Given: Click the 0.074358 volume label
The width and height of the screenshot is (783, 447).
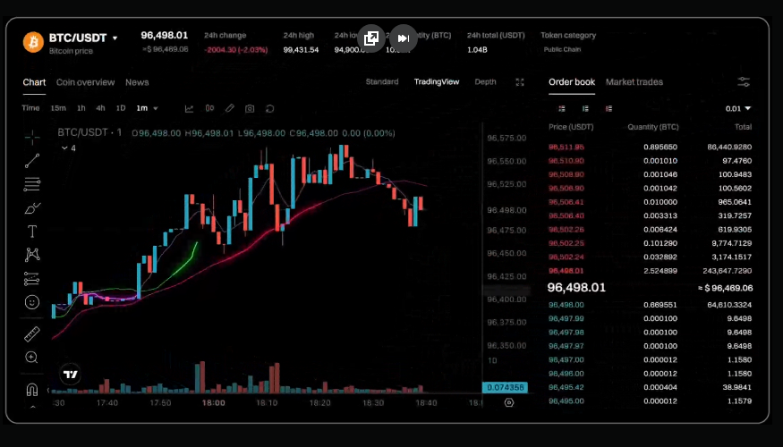Looking at the screenshot, I should pyautogui.click(x=506, y=388).
